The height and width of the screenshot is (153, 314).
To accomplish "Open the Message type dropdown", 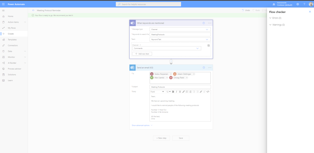I will click(x=180, y=29).
